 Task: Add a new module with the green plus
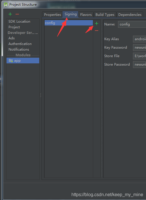(x=10, y=14)
